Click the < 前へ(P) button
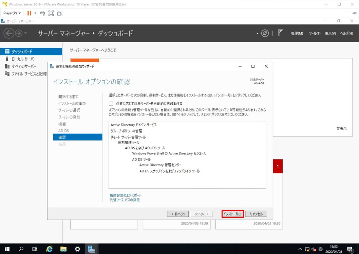This screenshot has width=359, height=254. [178, 214]
